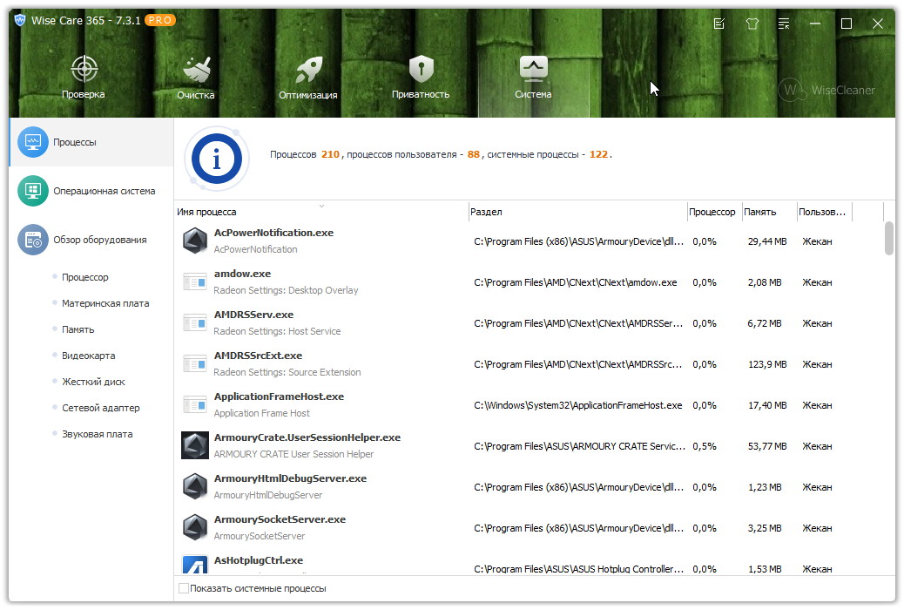
Task: Click the feedback edit icon in title bar
Action: [x=719, y=24]
